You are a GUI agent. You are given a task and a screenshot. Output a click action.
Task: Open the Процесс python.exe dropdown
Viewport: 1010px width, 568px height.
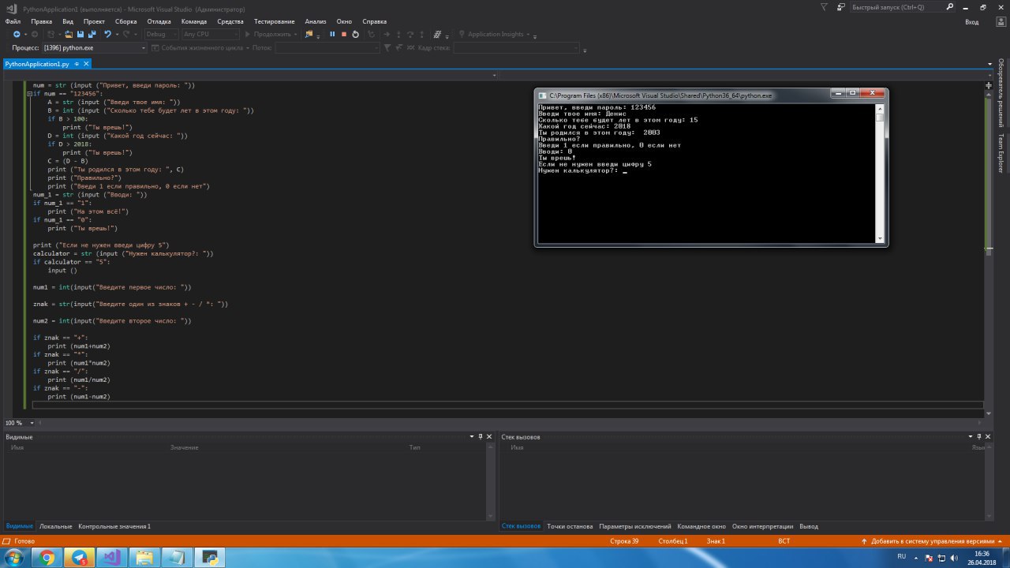(144, 48)
